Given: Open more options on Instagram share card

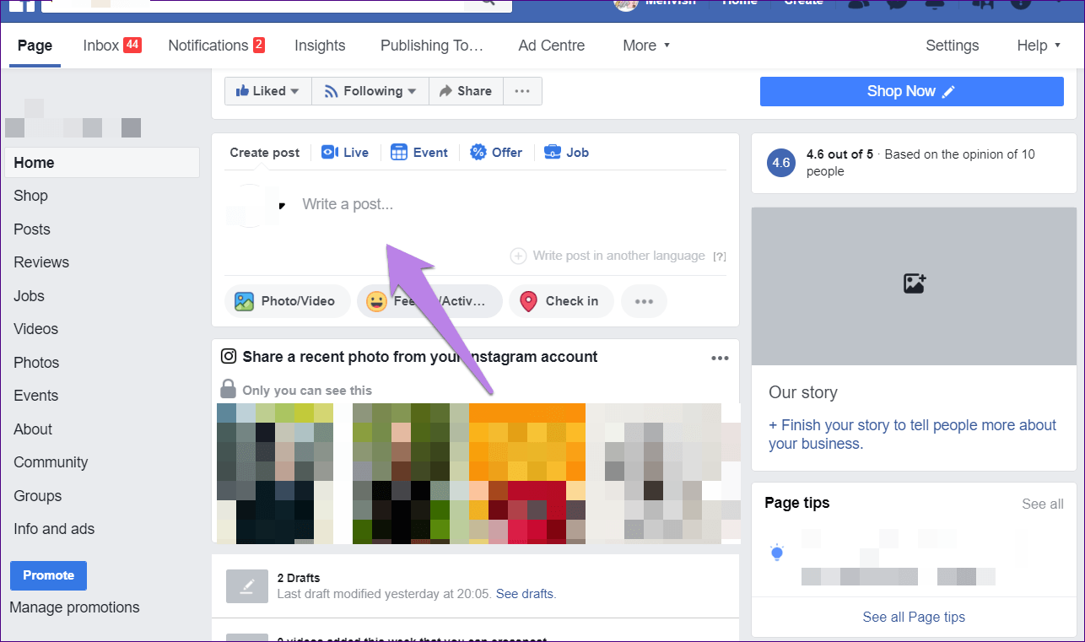Looking at the screenshot, I should coord(720,358).
